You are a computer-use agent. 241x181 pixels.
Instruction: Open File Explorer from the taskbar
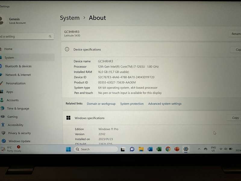point(141,149)
